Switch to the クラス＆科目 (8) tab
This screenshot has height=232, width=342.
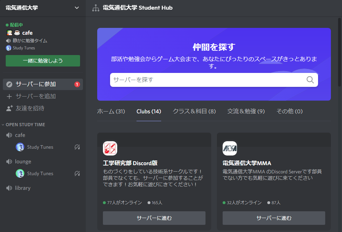pyautogui.click(x=194, y=112)
